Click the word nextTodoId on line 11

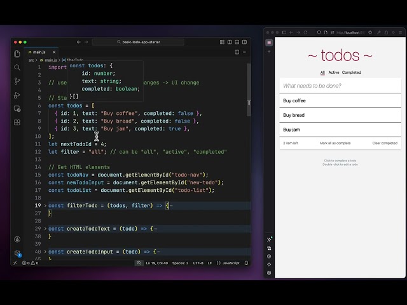pos(76,144)
